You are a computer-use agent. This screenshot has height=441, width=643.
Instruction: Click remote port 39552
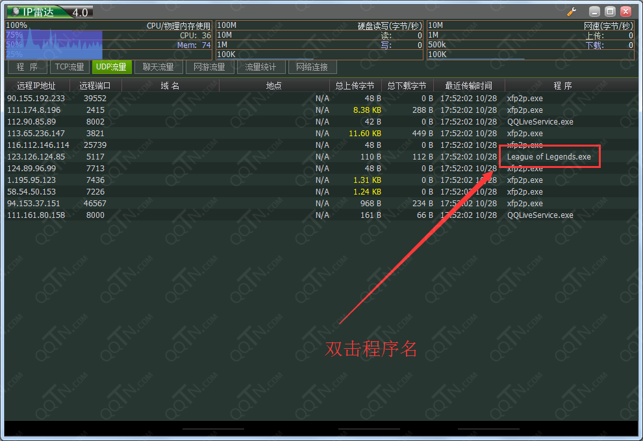coord(95,99)
